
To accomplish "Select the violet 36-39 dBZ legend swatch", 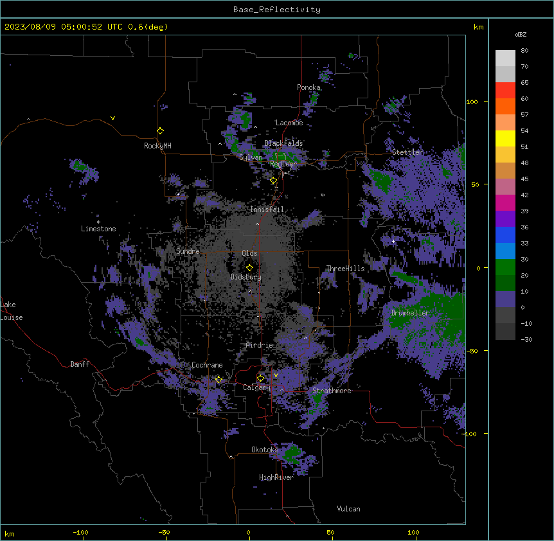I will tap(505, 219).
